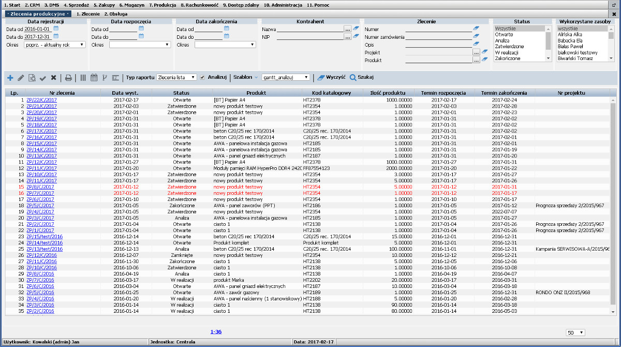Screen dimensions: 621x347
Task: Click the document preview magnifier icon
Action: [x=32, y=78]
